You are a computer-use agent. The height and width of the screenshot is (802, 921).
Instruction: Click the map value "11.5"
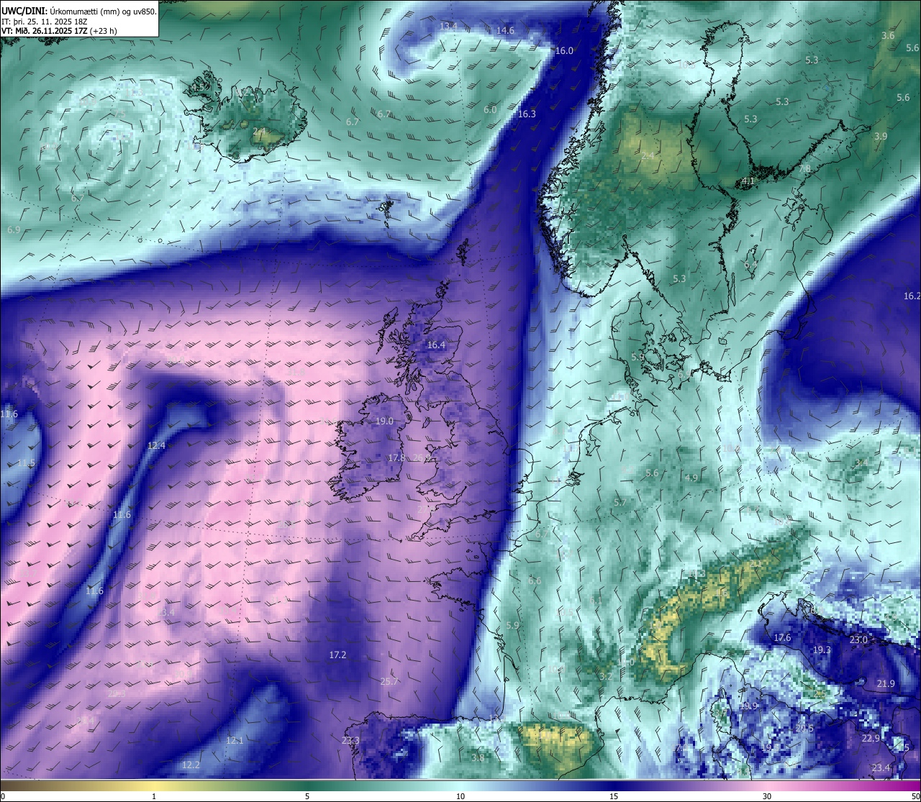click(26, 463)
